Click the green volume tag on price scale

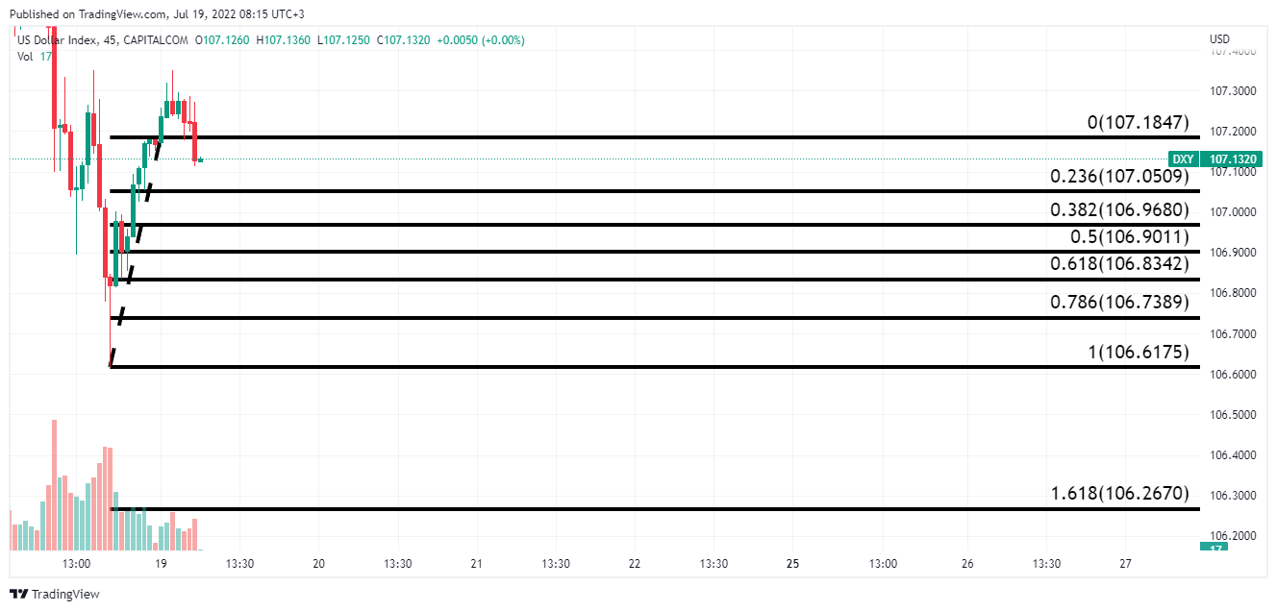(1214, 548)
